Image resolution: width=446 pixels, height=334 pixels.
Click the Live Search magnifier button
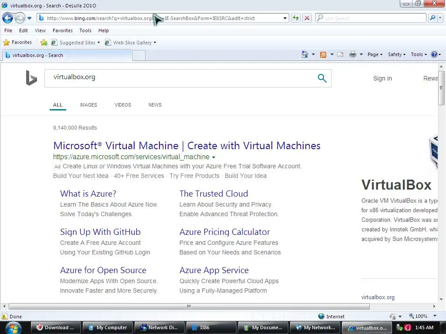432,18
